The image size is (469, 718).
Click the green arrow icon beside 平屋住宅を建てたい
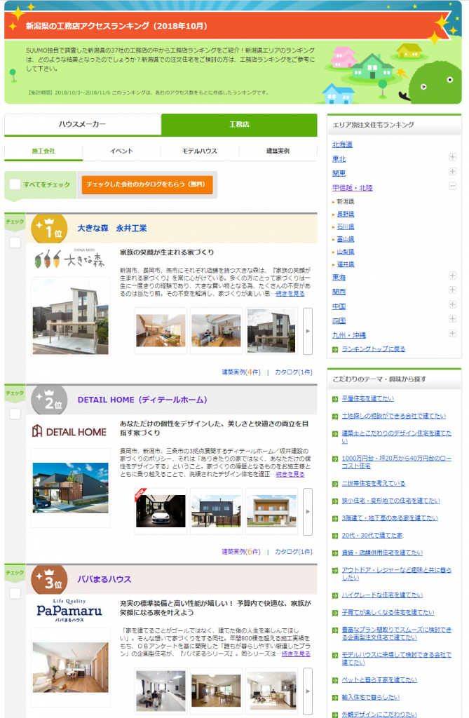[335, 398]
